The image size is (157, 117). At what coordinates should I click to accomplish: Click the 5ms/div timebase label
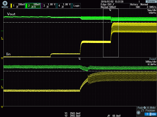152,10
